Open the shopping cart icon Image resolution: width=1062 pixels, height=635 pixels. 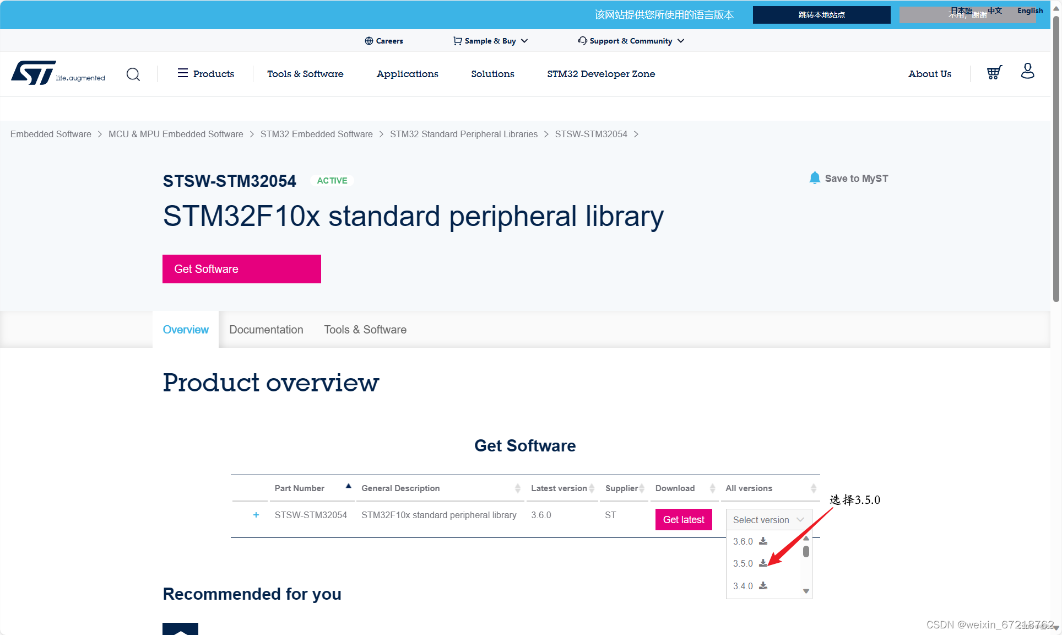(994, 72)
